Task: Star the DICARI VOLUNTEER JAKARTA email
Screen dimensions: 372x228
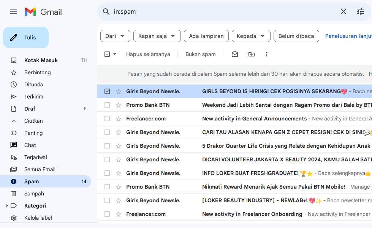Action: (x=119, y=159)
